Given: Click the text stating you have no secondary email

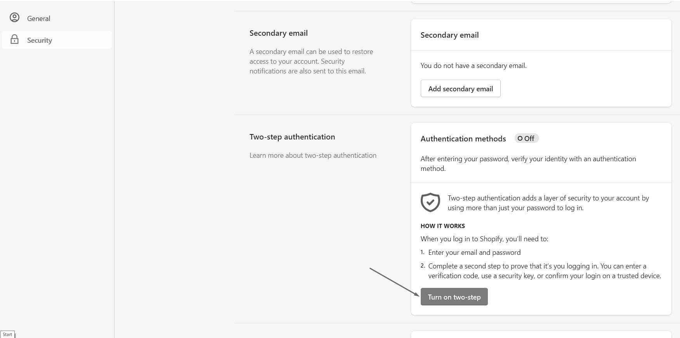Looking at the screenshot, I should point(473,65).
